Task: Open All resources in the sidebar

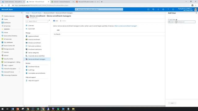Action: [x=7, y=39]
